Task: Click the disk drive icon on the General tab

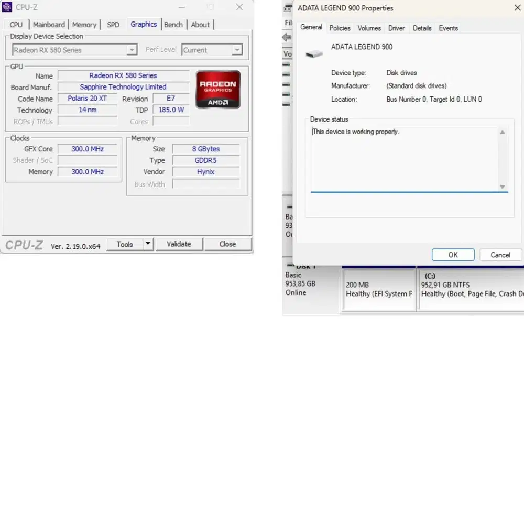Action: (x=313, y=52)
